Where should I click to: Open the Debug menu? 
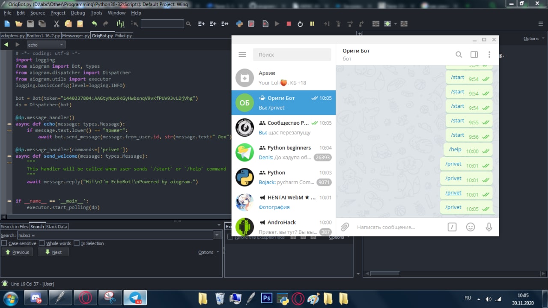78,13
